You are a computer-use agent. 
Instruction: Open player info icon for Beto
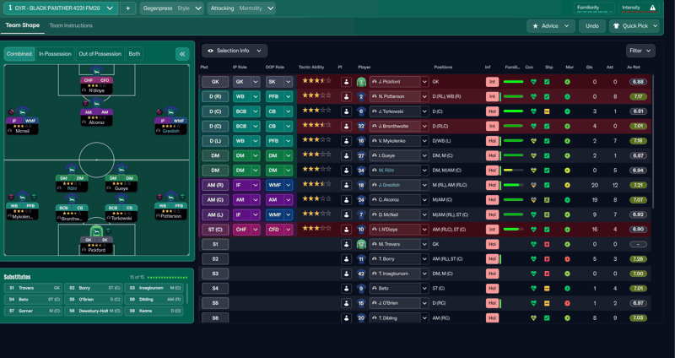(x=346, y=289)
